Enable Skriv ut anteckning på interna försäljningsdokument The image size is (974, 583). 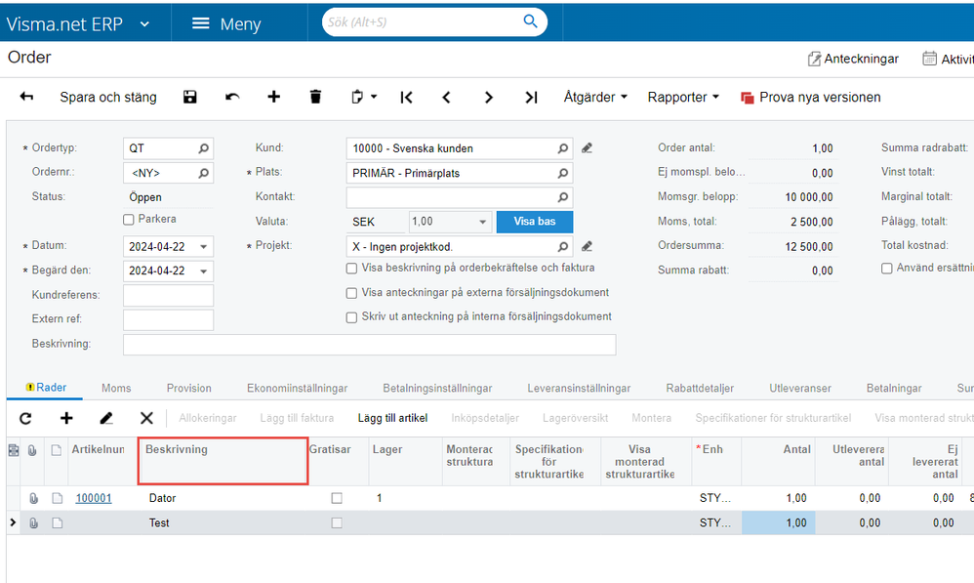351,317
